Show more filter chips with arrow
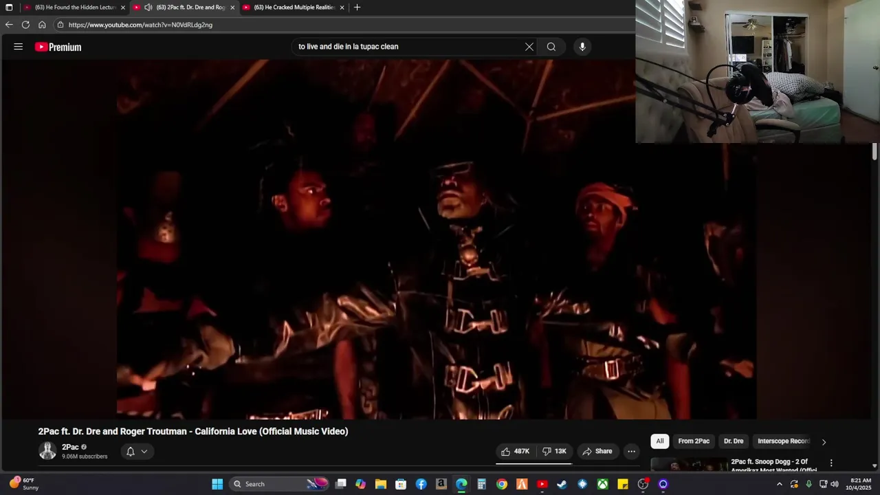This screenshot has height=495, width=880. [824, 442]
